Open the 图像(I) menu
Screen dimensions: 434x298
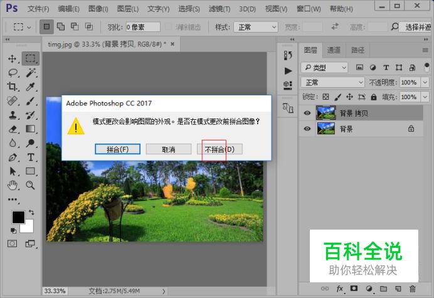click(98, 9)
